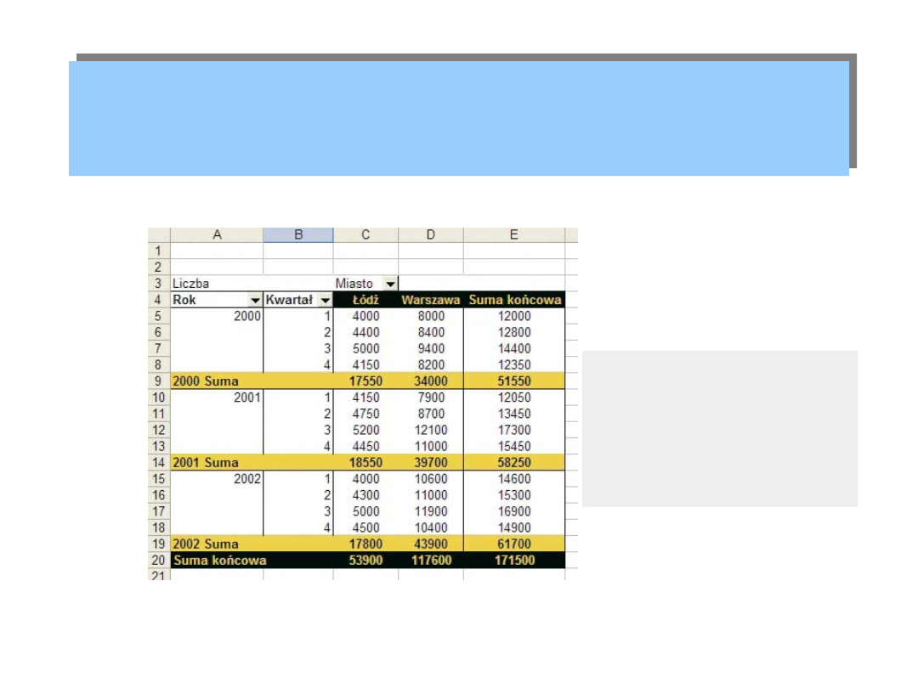
Task: Expand the Miasto filter dropdown
Action: pyautogui.click(x=390, y=284)
